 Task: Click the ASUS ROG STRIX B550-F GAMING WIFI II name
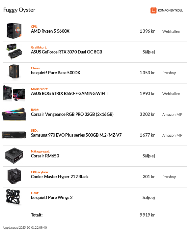click(70, 93)
